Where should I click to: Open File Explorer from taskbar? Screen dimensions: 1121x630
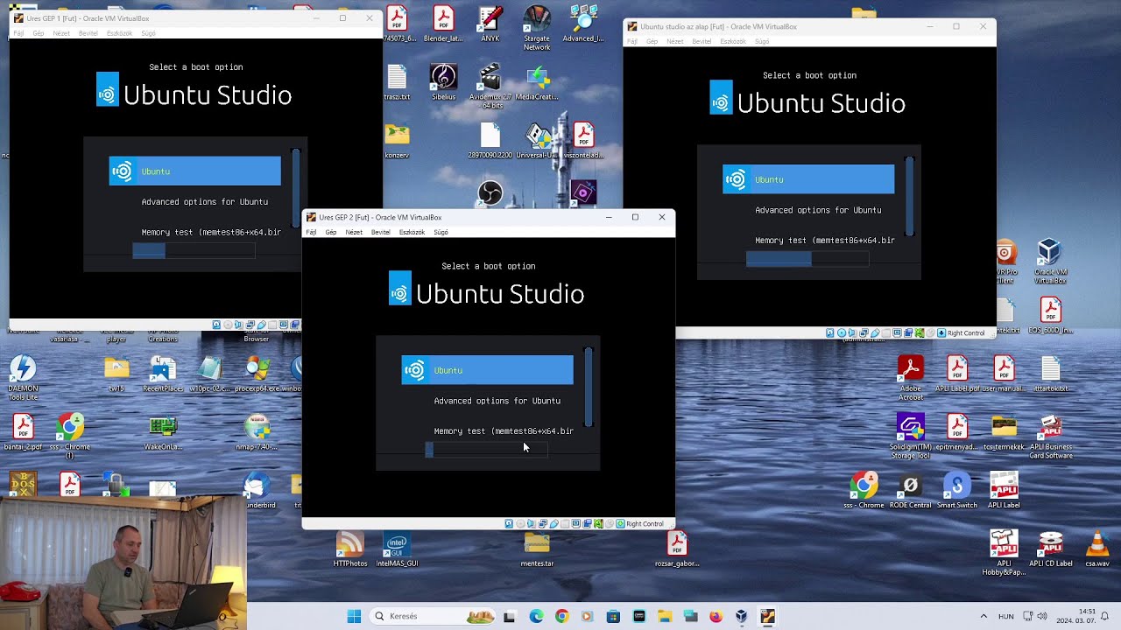click(664, 616)
